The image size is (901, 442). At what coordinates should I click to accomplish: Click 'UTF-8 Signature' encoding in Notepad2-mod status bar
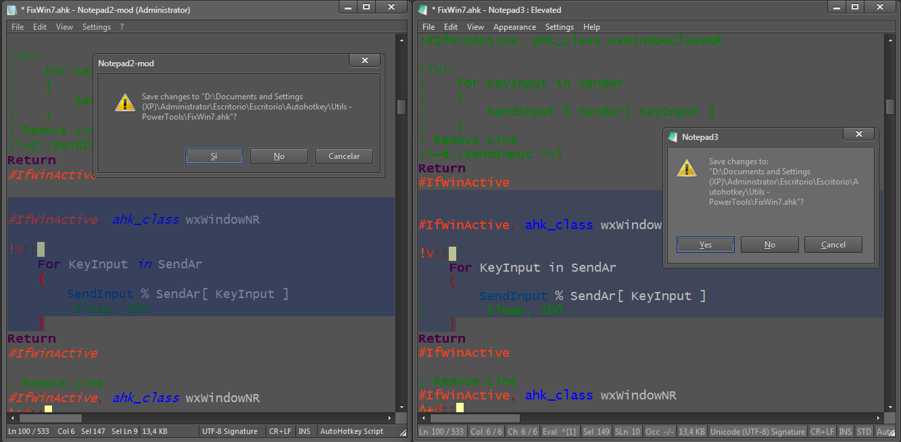(230, 431)
